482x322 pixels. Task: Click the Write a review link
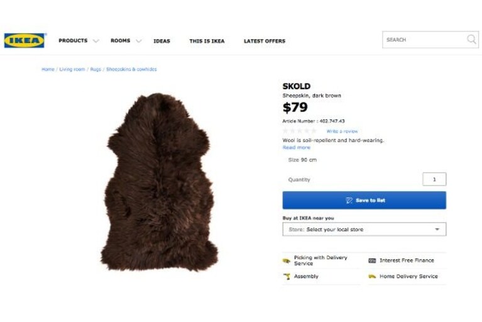click(342, 131)
